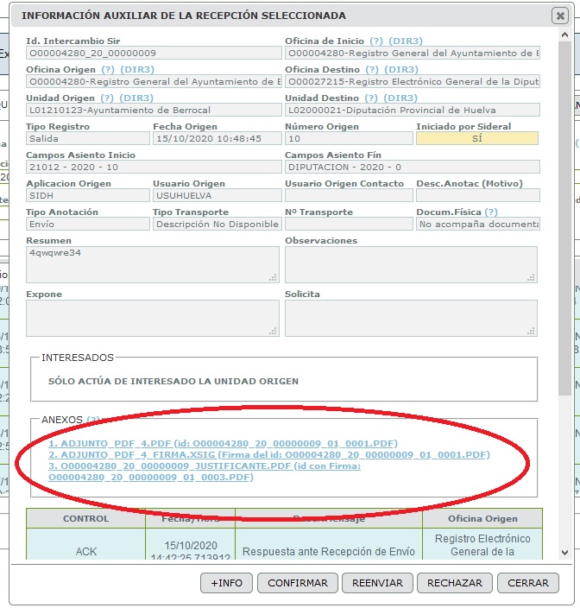Click the 15/10/2020 date cell in the table

[190, 543]
